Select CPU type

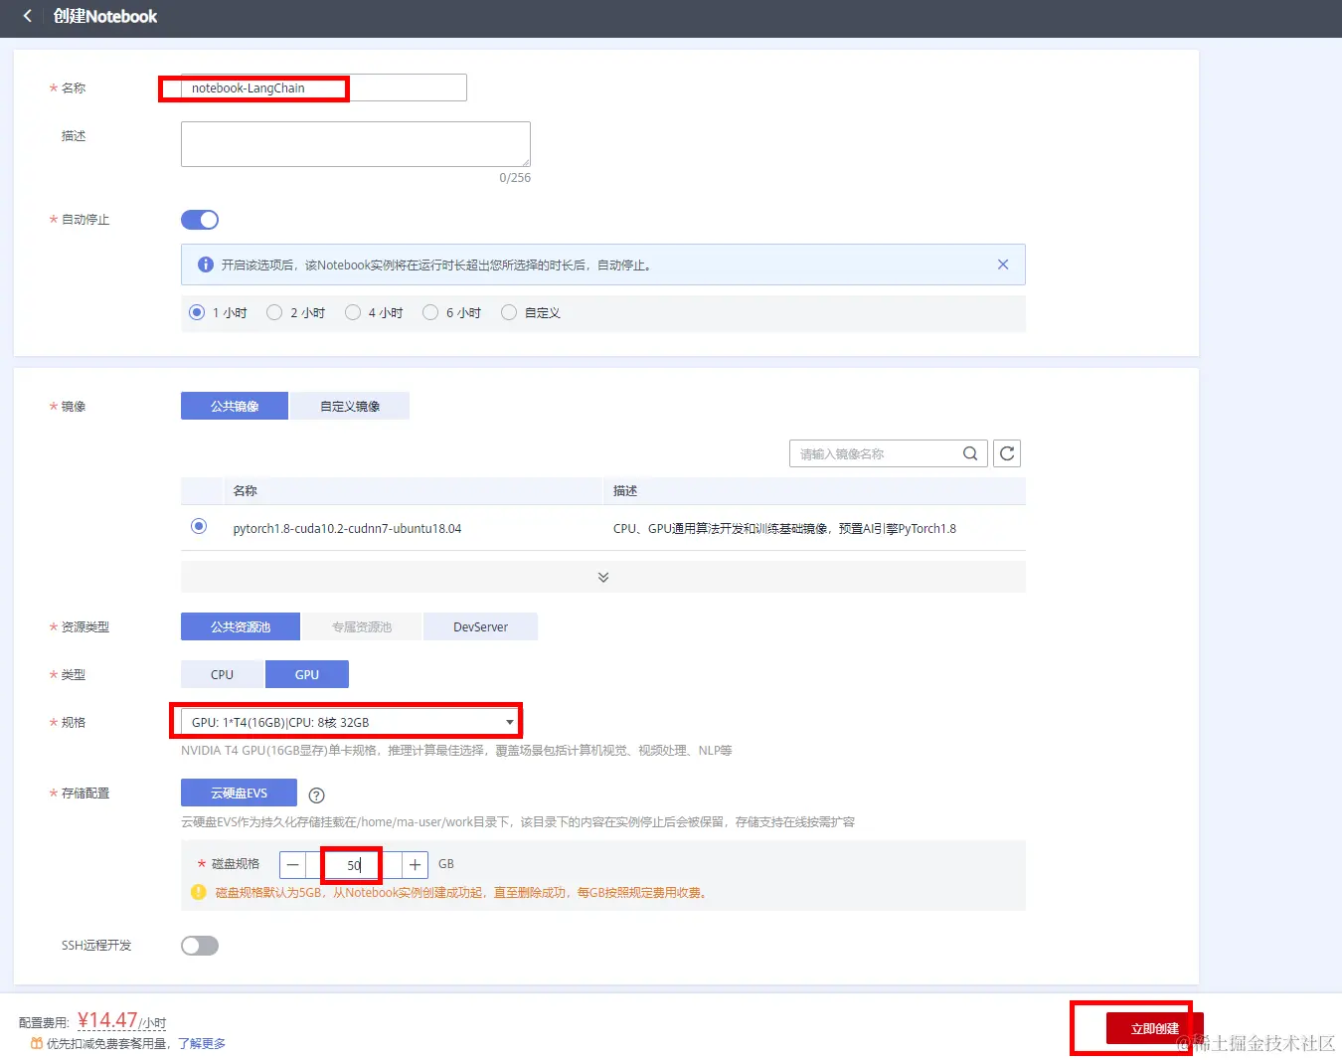point(222,674)
